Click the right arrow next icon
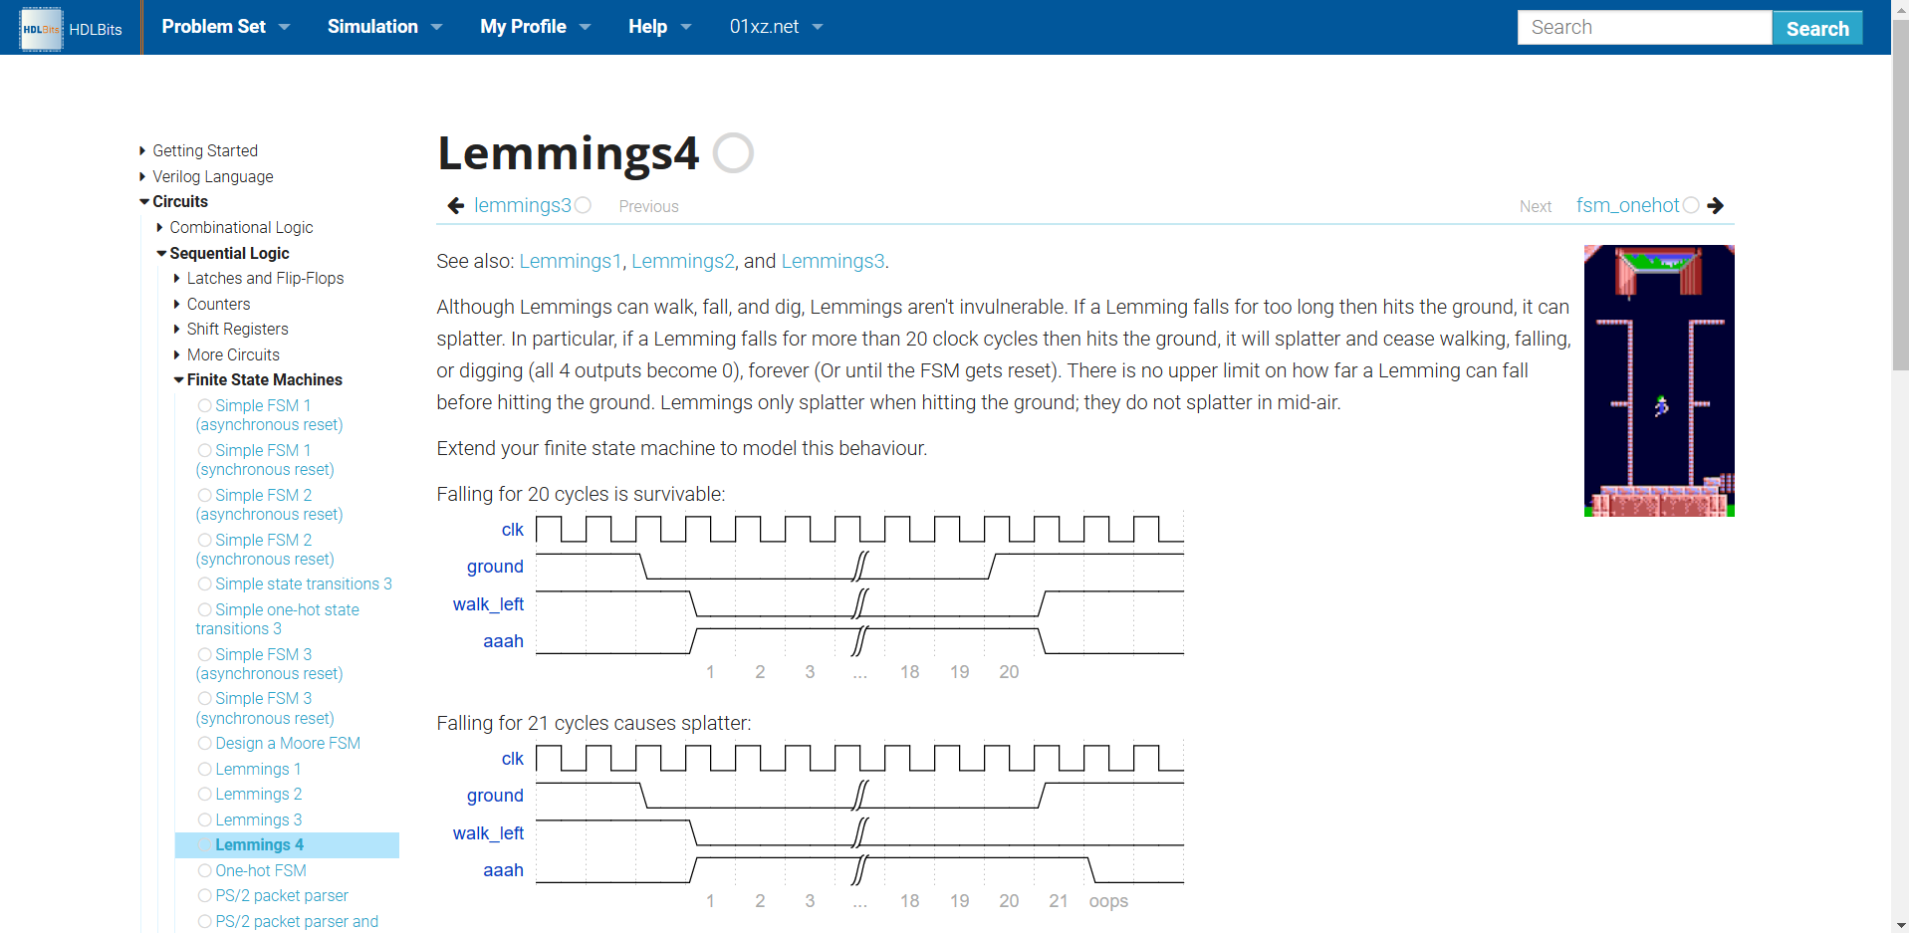The image size is (1909, 933). (x=1715, y=205)
